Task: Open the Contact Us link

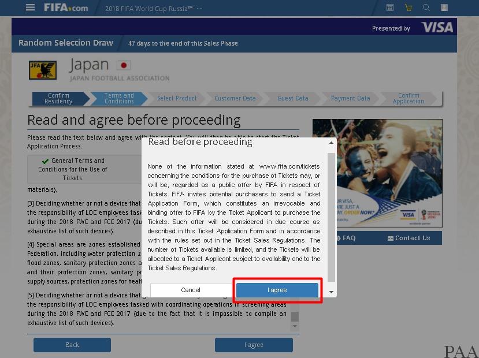Action: pyautogui.click(x=409, y=238)
